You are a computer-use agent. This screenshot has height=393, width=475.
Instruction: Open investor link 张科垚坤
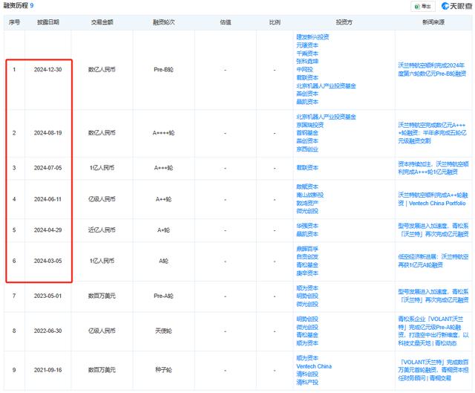(x=307, y=61)
